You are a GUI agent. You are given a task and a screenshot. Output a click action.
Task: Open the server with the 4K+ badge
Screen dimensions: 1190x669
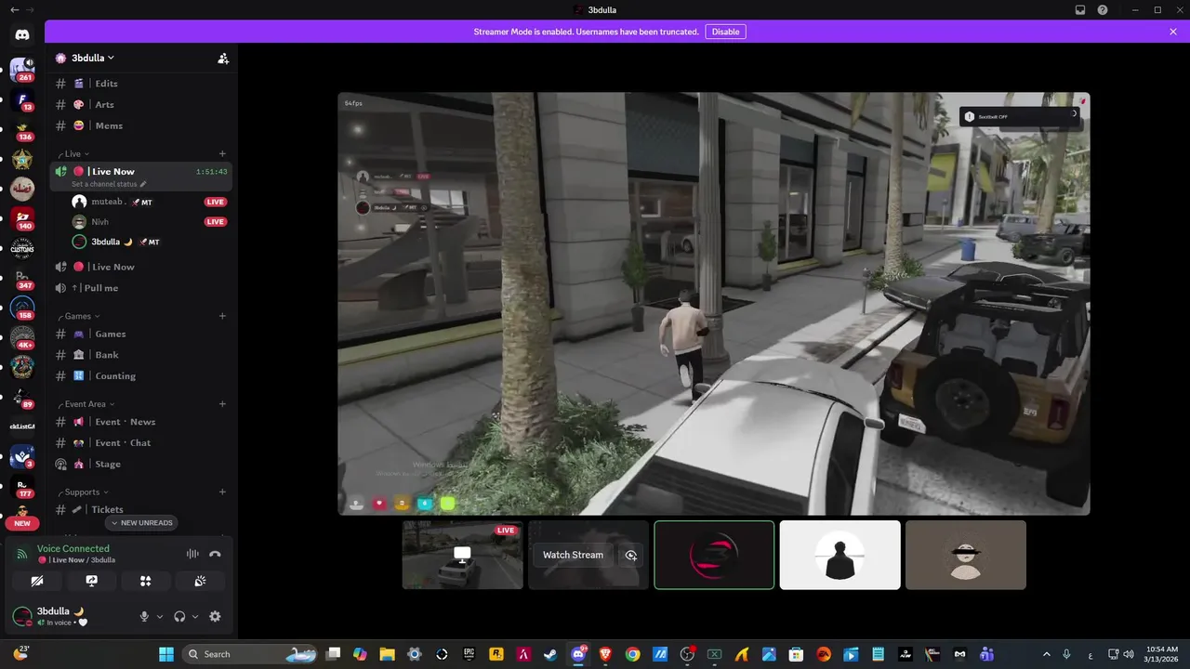pos(22,339)
